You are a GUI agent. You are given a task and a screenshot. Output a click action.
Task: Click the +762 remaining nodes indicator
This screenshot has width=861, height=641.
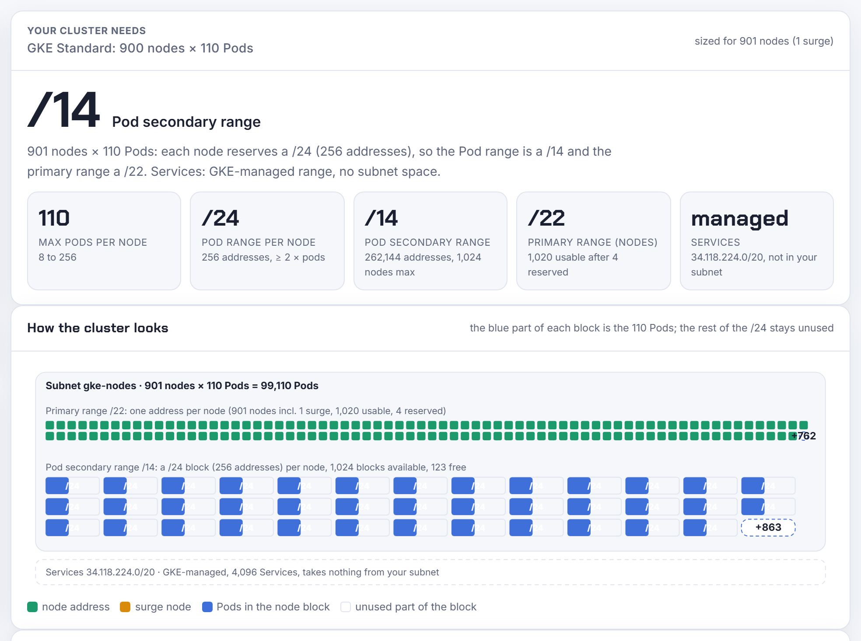point(804,436)
